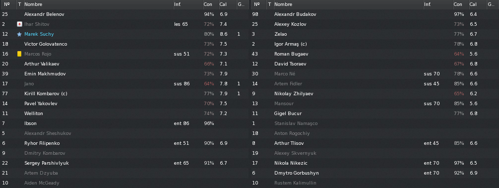Click the G.. goals header in left table
Image resolution: width=499 pixels, height=188 pixels.
241,4
